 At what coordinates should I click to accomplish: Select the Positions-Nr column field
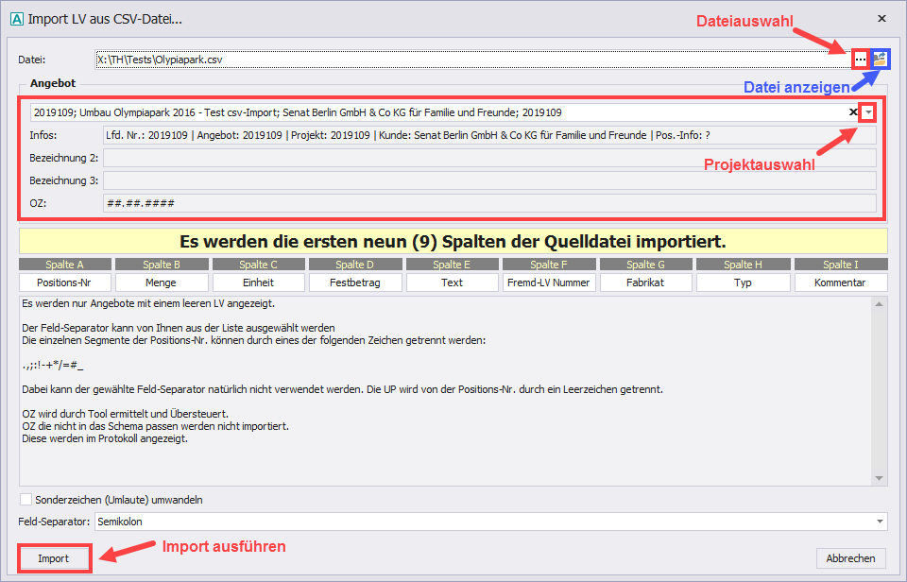pos(65,282)
